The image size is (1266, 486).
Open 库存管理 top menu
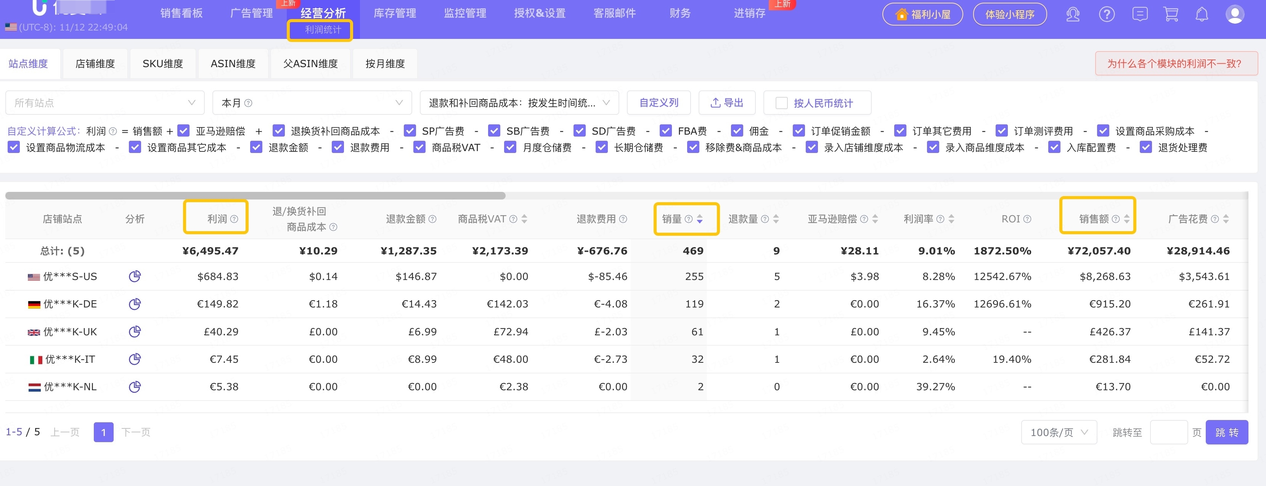coord(395,13)
